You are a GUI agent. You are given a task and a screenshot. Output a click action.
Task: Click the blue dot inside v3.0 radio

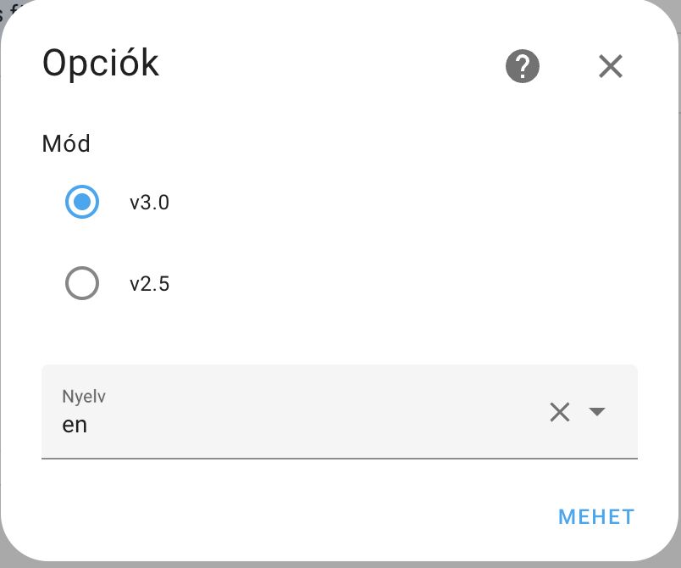[x=82, y=203]
